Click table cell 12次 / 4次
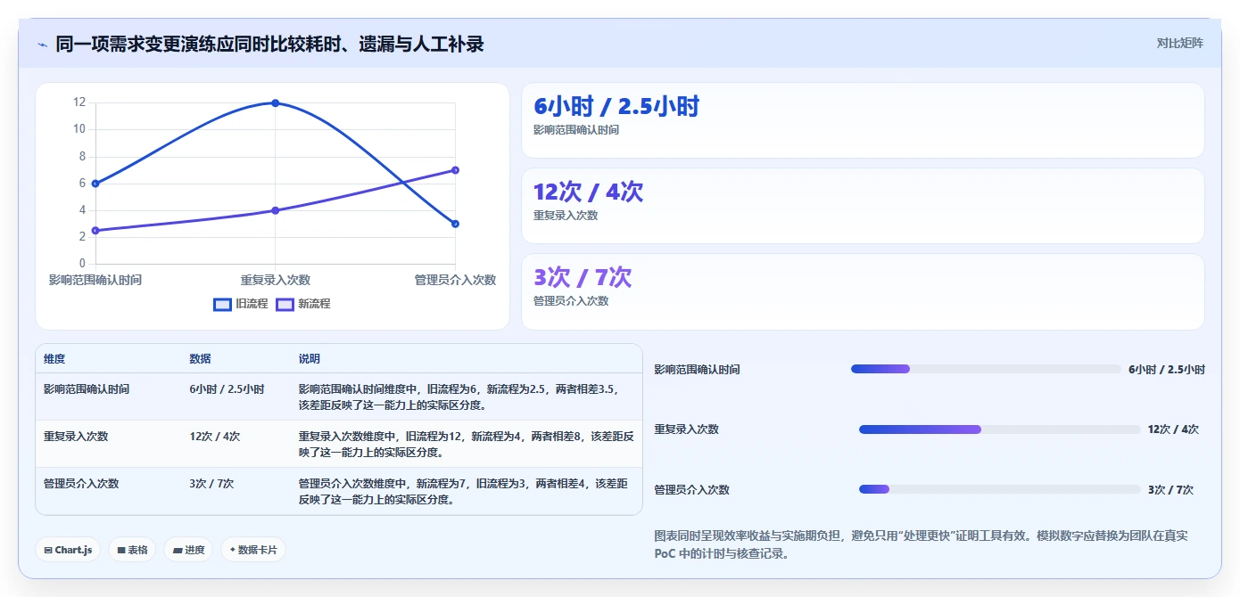Viewport: 1240px width, 597px height. coord(214,437)
